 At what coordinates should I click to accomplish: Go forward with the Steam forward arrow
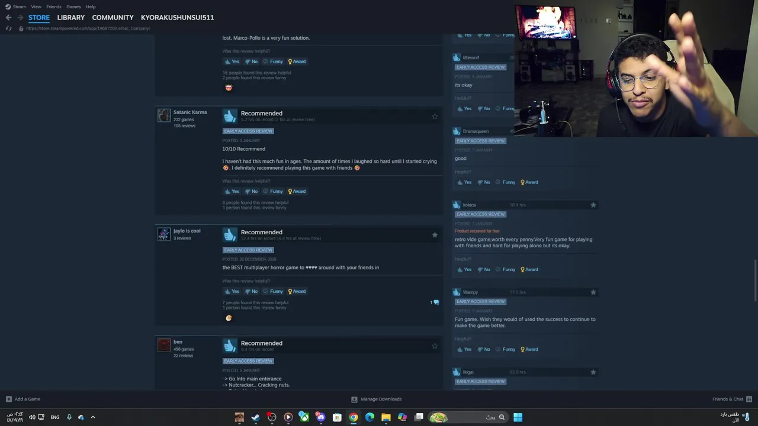tap(20, 17)
